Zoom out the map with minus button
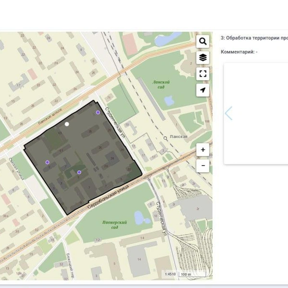 tap(203, 166)
